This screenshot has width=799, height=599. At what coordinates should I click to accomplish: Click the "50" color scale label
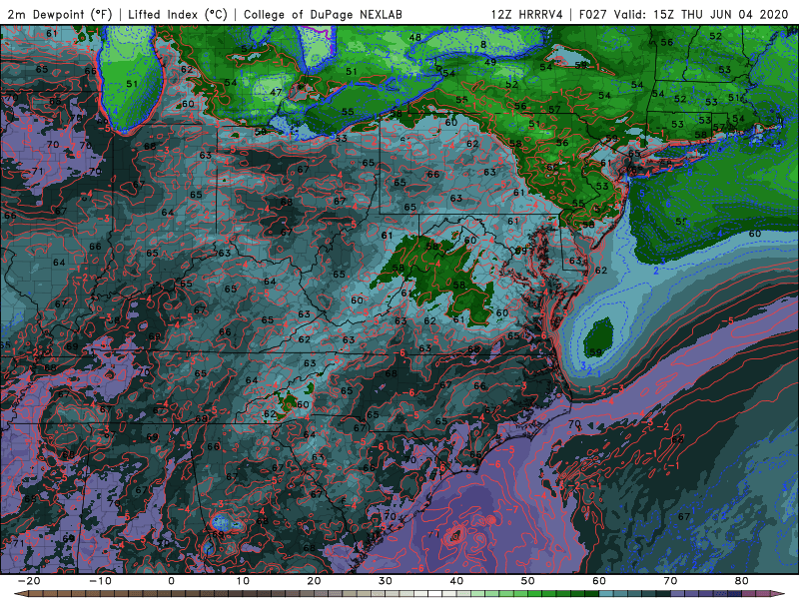528,581
